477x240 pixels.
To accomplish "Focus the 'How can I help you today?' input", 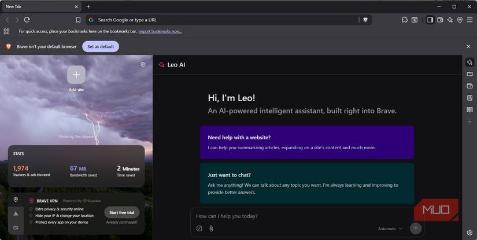I will pos(301,216).
